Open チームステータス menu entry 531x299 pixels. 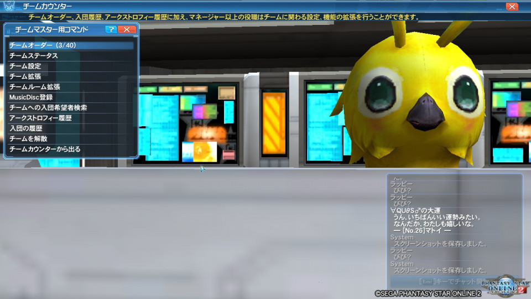71,55
